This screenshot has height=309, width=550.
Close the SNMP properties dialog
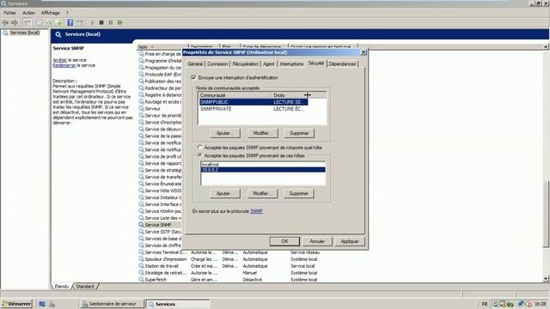click(364, 52)
